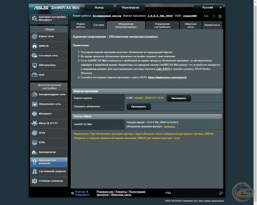Click the Updated : 2020/11/17 timestamp text
Viewport: 257px width, 205px height.
pos(149,98)
